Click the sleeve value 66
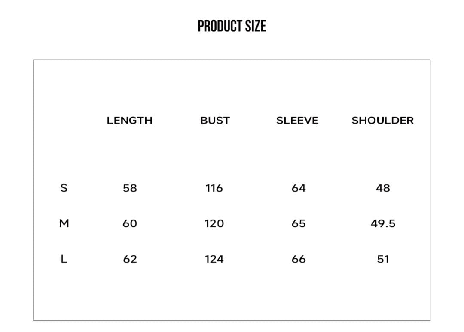 point(298,259)
